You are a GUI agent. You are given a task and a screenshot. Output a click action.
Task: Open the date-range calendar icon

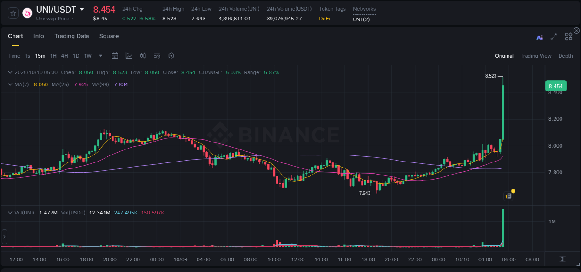(x=115, y=56)
